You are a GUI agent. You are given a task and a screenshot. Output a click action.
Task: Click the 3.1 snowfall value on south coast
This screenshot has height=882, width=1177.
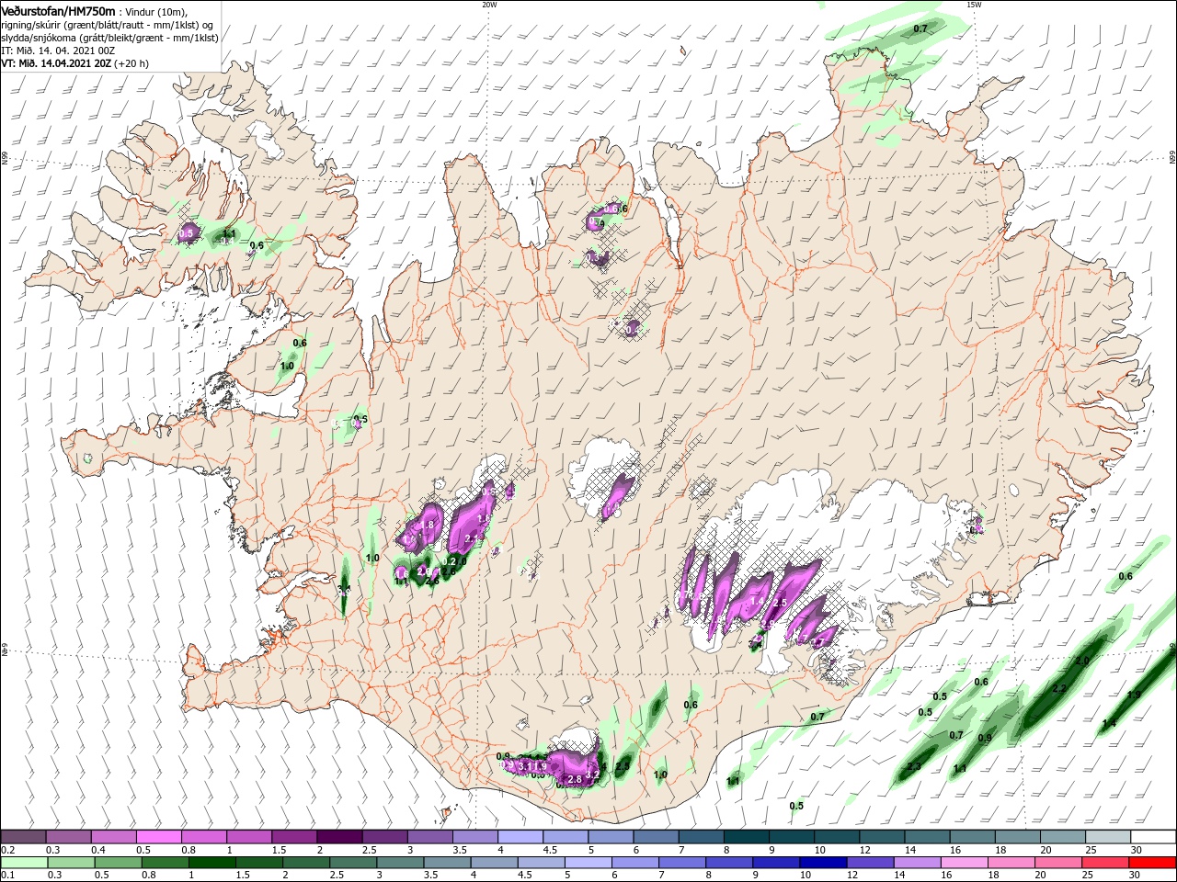tap(527, 766)
